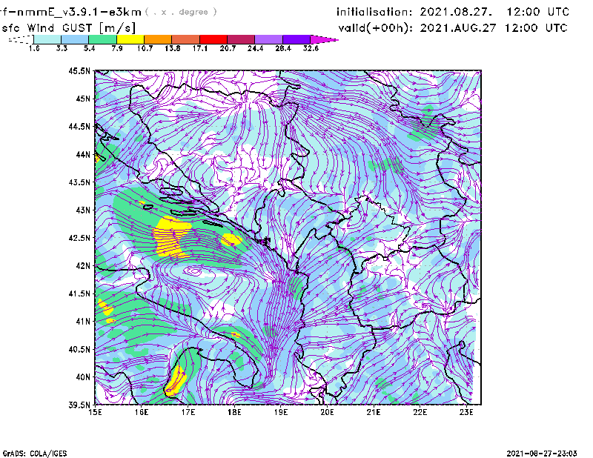Click the green legend swatch 5.4–7.9
The image size is (593, 458).
(x=103, y=39)
